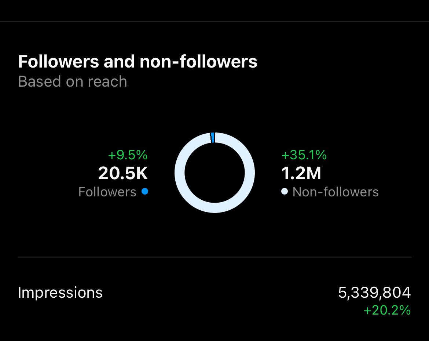429x341 pixels.
Task: Click the divider line above Impressions
Action: click(x=214, y=257)
